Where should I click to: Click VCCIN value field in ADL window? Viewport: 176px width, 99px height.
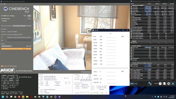pos(111,40)
